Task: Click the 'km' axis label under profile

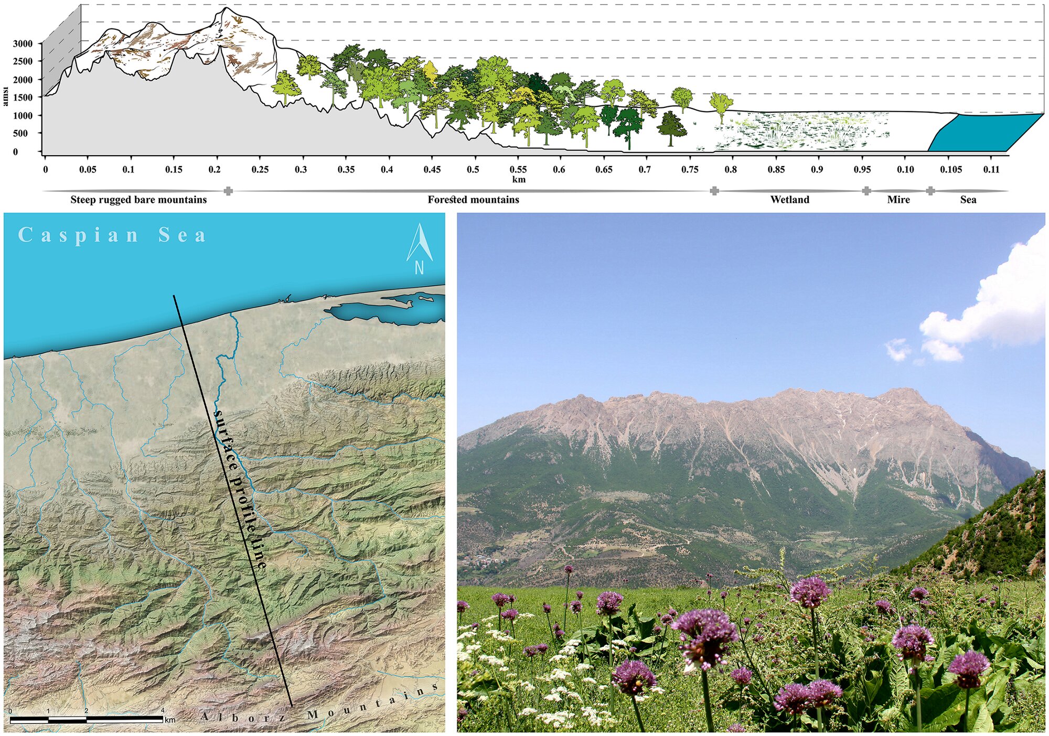Action: click(519, 180)
